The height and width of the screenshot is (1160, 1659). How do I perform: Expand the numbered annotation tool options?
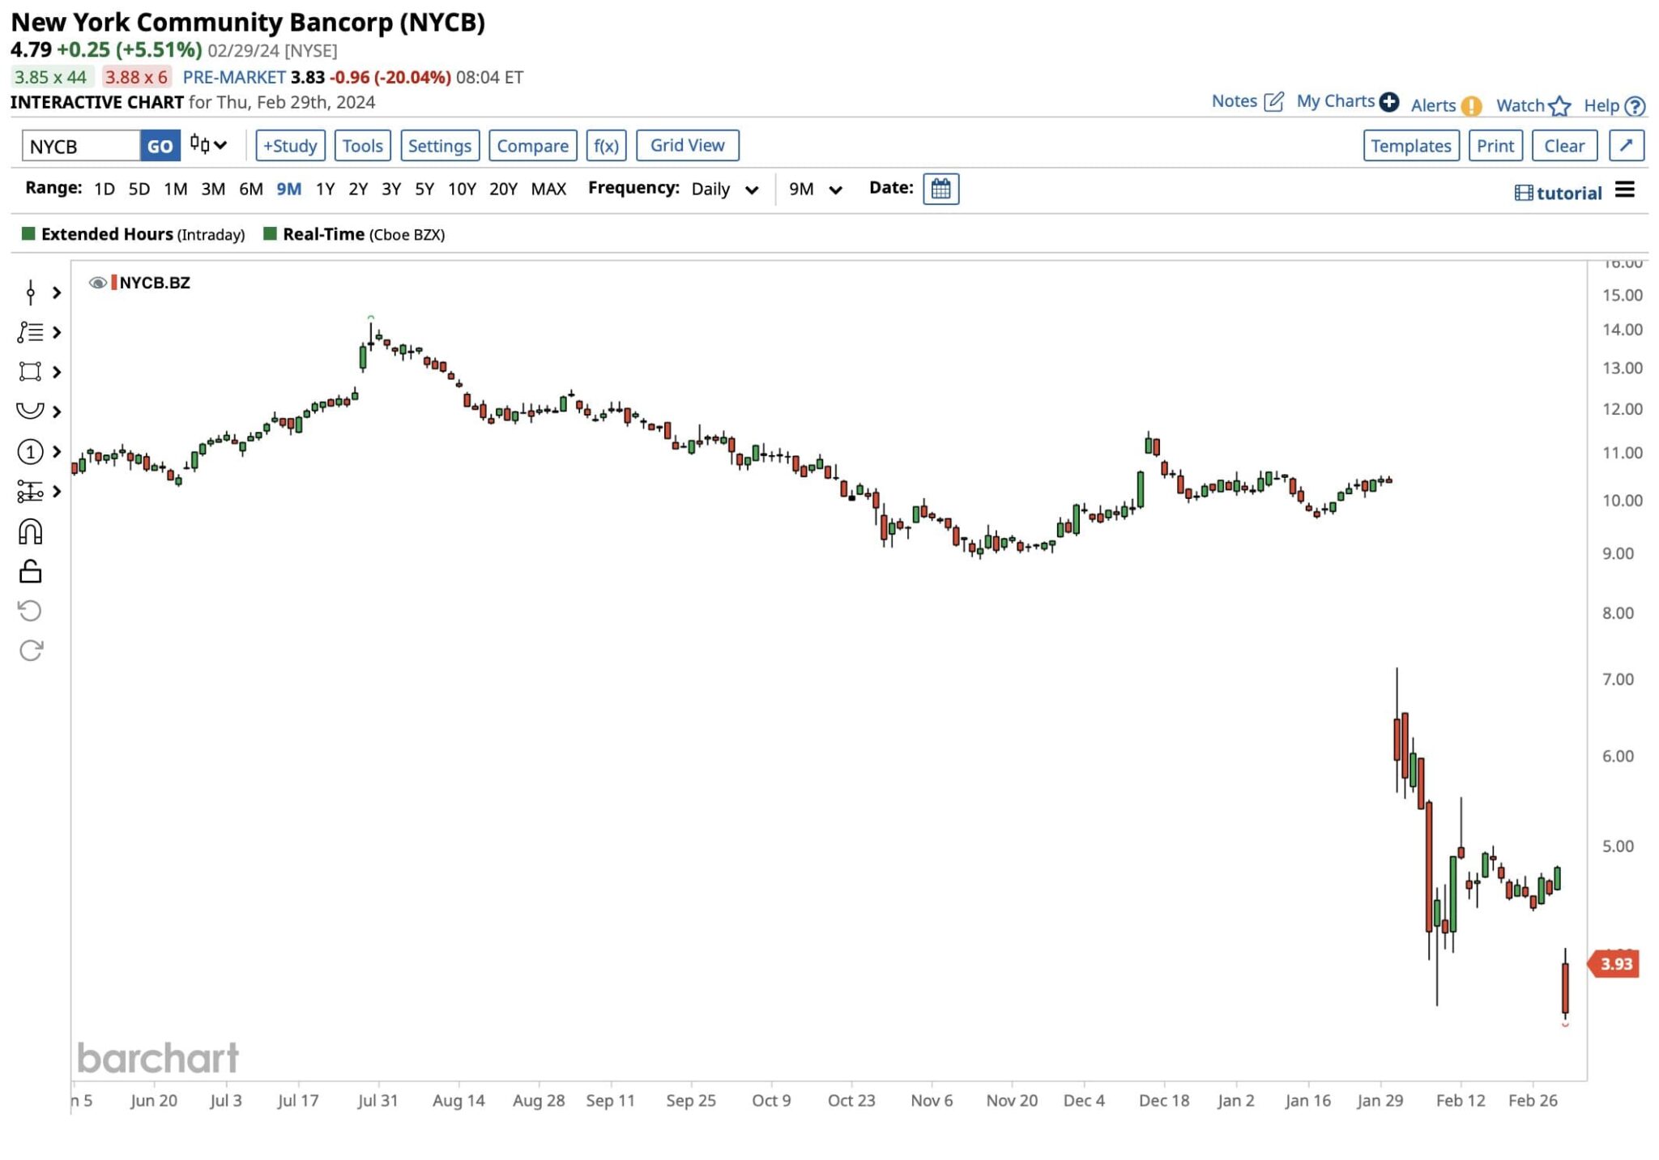(x=31, y=452)
